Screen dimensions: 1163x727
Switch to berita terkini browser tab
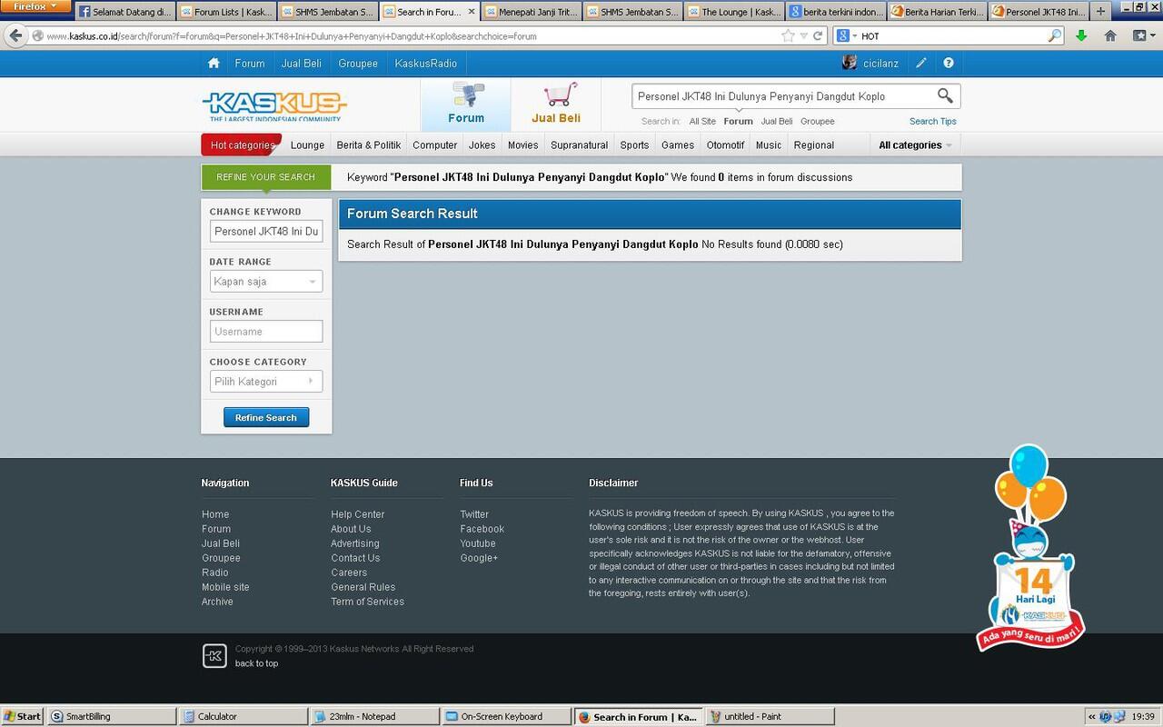tap(836, 12)
